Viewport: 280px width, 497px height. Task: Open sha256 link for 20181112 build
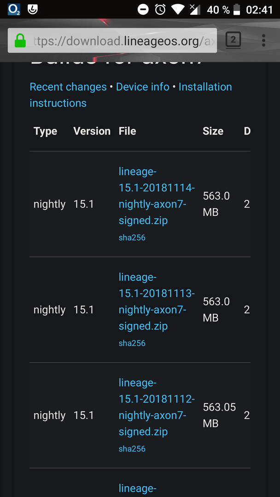[132, 449]
